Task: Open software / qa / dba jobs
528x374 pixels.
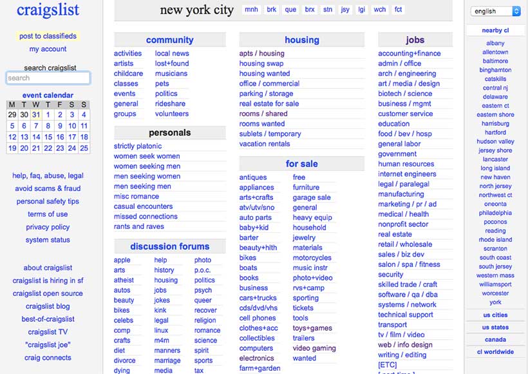Action: pos(408,295)
